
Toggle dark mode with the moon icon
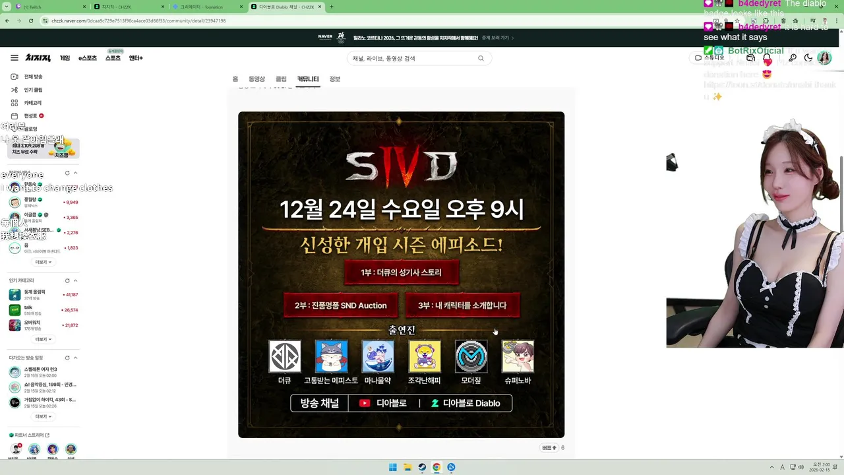coord(808,58)
